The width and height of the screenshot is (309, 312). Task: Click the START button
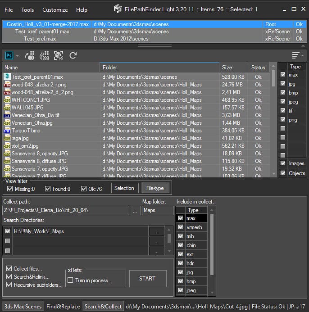[x=148, y=278]
